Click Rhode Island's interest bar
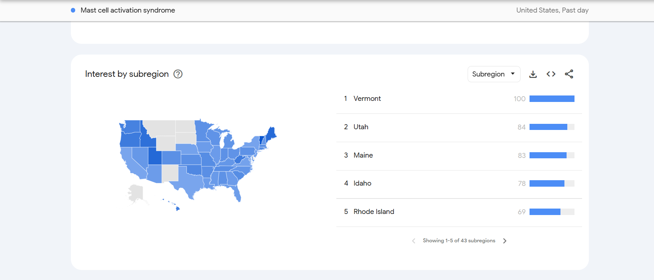Image resolution: width=654 pixels, height=280 pixels. [x=552, y=212]
